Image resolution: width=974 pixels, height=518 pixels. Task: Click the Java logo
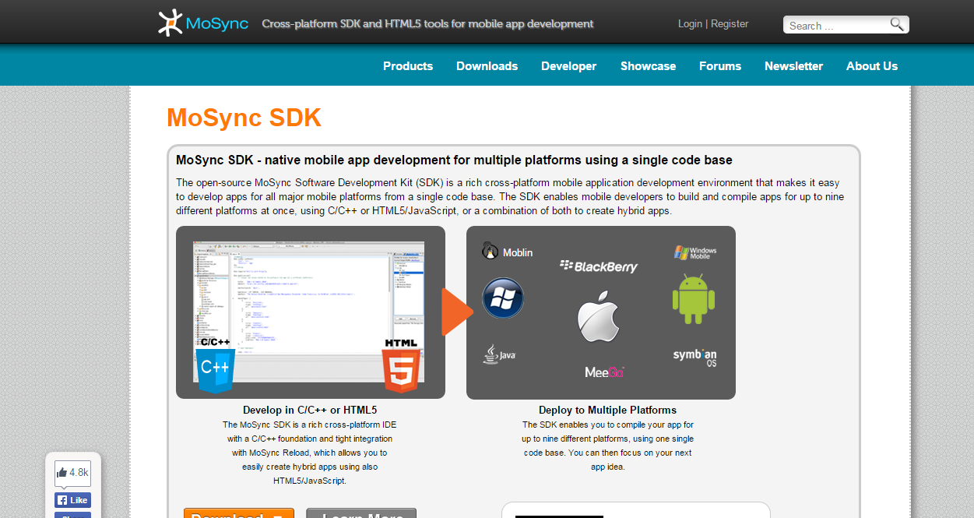pyautogui.click(x=499, y=354)
